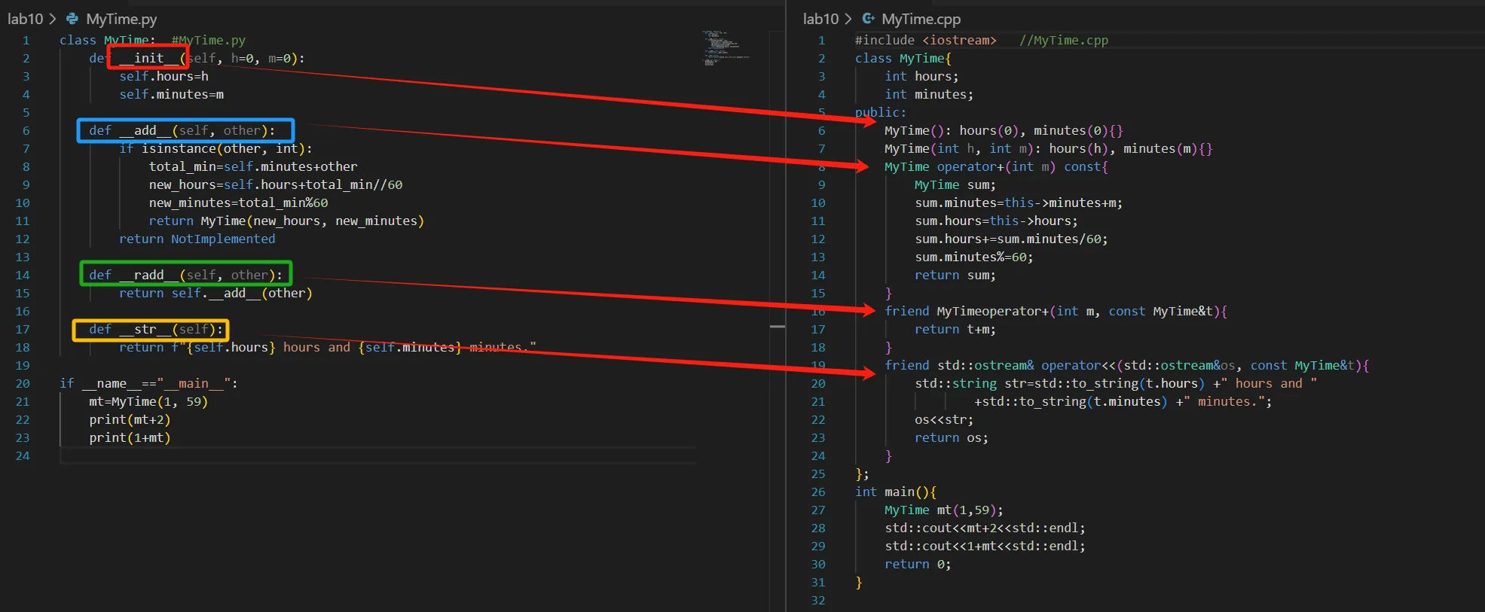Click the Python file icon beside MyTime.py
The height and width of the screenshot is (612, 1485).
pyautogui.click(x=72, y=19)
